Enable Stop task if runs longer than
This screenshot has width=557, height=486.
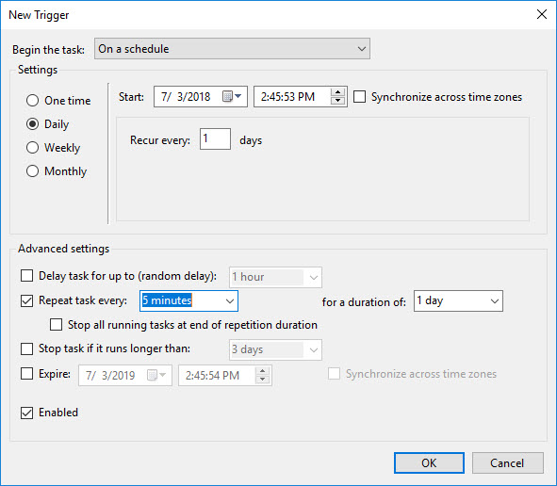(26, 348)
